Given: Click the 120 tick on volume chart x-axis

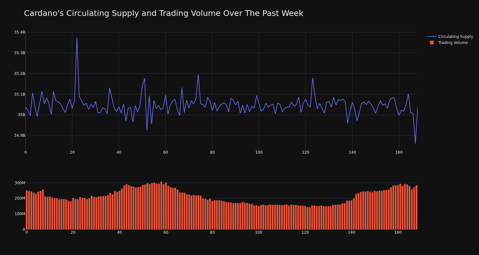Looking at the screenshot, I should pos(305,232).
